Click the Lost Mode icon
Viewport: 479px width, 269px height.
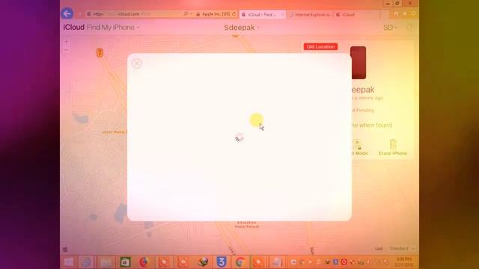point(358,144)
